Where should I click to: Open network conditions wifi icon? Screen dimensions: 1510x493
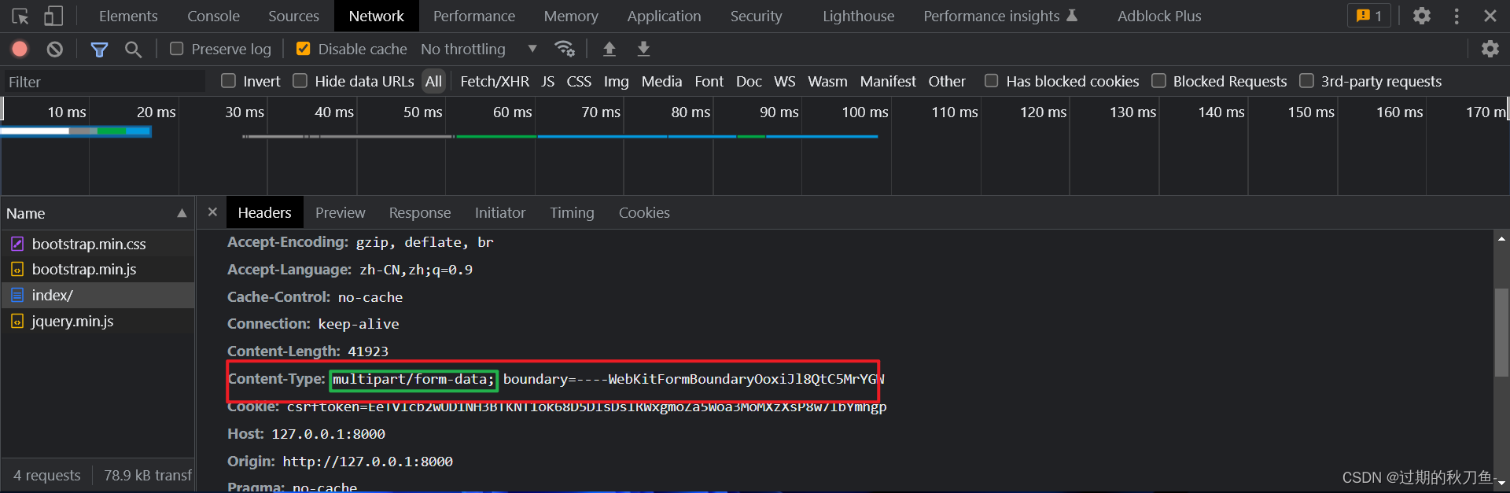[x=565, y=49]
